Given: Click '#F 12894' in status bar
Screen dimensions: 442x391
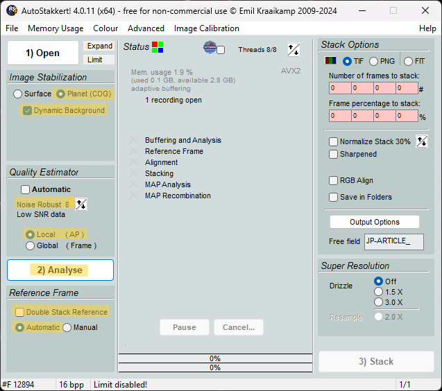Looking at the screenshot, I should [x=18, y=385].
